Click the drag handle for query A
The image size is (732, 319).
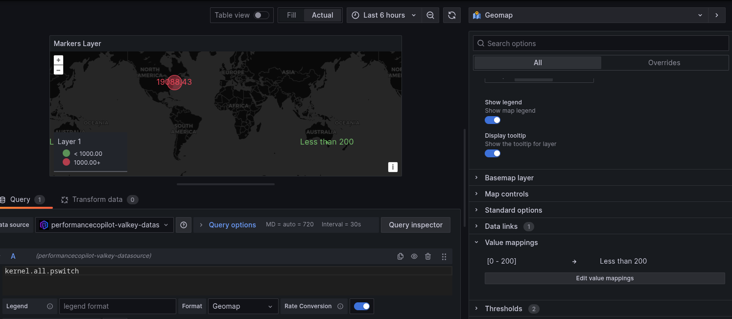[444, 256]
